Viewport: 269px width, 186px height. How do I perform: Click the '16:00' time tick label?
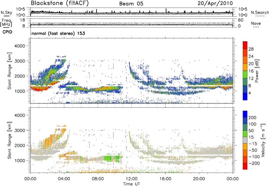(x=165, y=179)
